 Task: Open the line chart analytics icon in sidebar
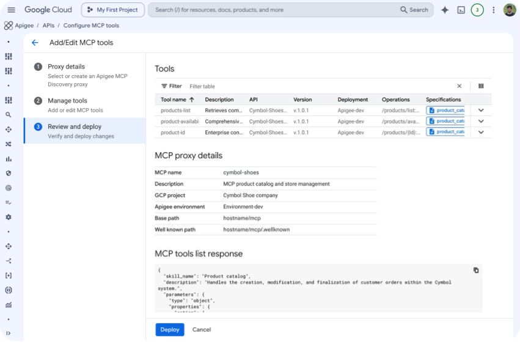[x=9, y=305]
